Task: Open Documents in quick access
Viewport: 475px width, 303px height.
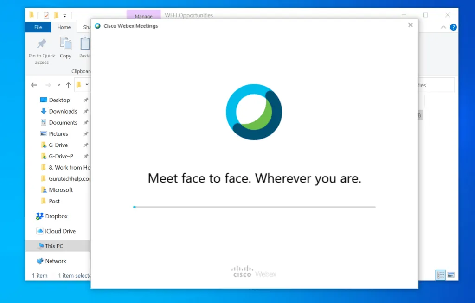Action: [x=63, y=122]
